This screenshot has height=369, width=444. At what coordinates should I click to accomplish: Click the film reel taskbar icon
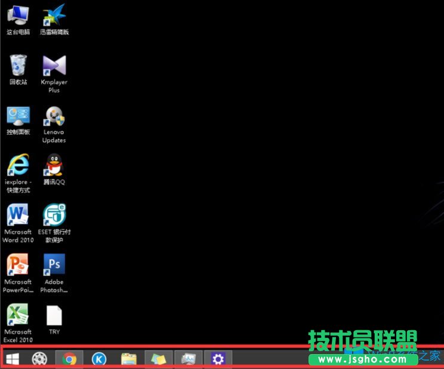click(39, 359)
